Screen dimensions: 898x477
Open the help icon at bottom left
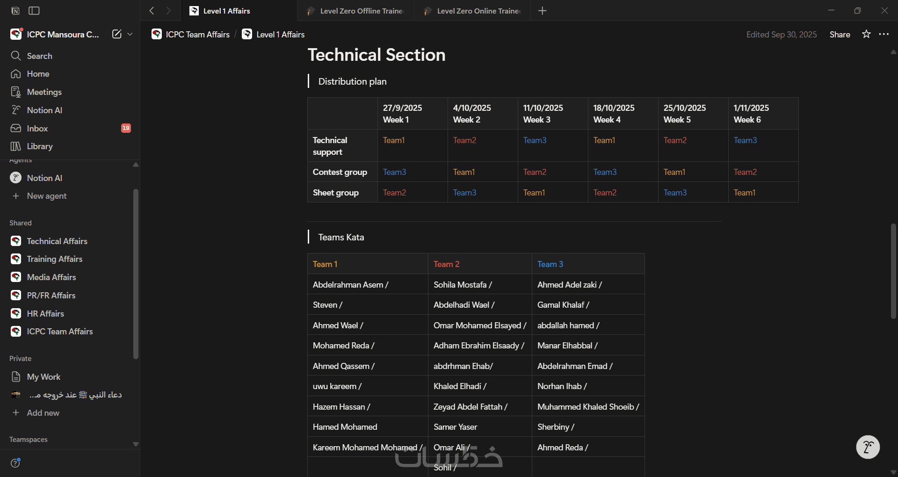15,463
